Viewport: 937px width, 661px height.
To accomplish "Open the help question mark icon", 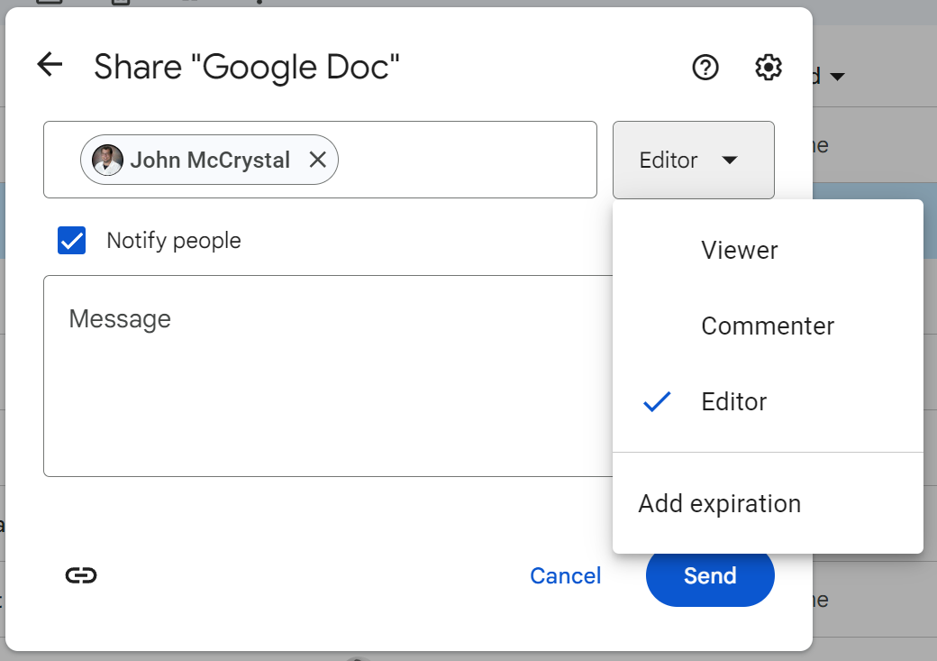I will coord(705,67).
